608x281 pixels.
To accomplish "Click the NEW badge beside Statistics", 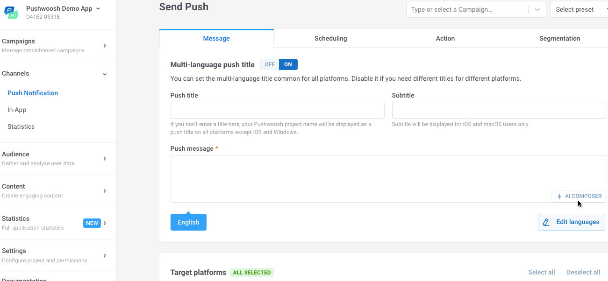I will (92, 223).
